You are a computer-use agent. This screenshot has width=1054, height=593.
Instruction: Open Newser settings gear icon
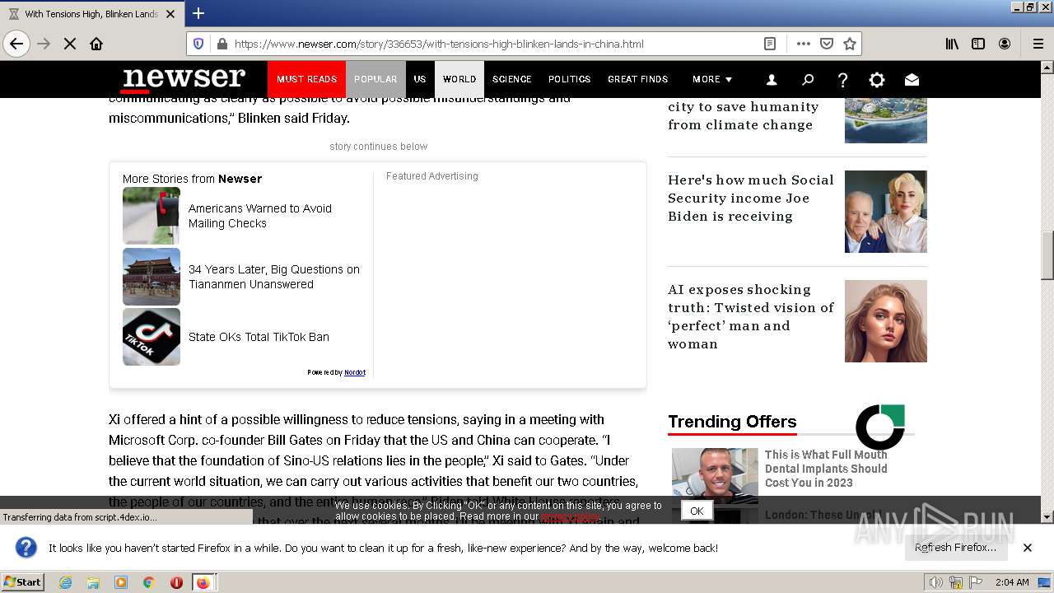[x=877, y=80]
